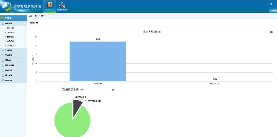The height and width of the screenshot is (137, 277).
Task: Click the 商城管理 clipboard icon
Action: [x=3, y=71]
